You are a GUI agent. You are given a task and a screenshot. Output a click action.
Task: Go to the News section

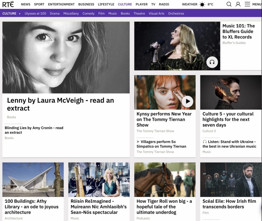point(26,4)
